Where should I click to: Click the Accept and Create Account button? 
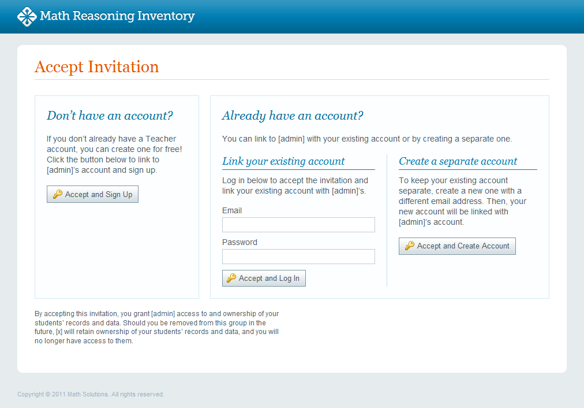pos(457,246)
